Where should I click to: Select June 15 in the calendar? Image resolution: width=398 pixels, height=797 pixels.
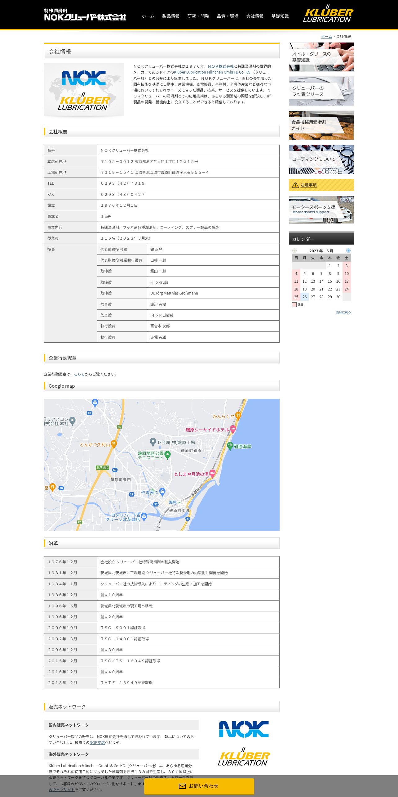point(330,281)
